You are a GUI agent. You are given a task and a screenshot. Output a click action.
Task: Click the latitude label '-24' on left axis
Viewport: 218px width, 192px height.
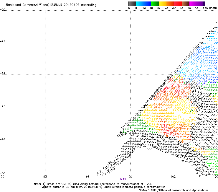coord(3,74)
